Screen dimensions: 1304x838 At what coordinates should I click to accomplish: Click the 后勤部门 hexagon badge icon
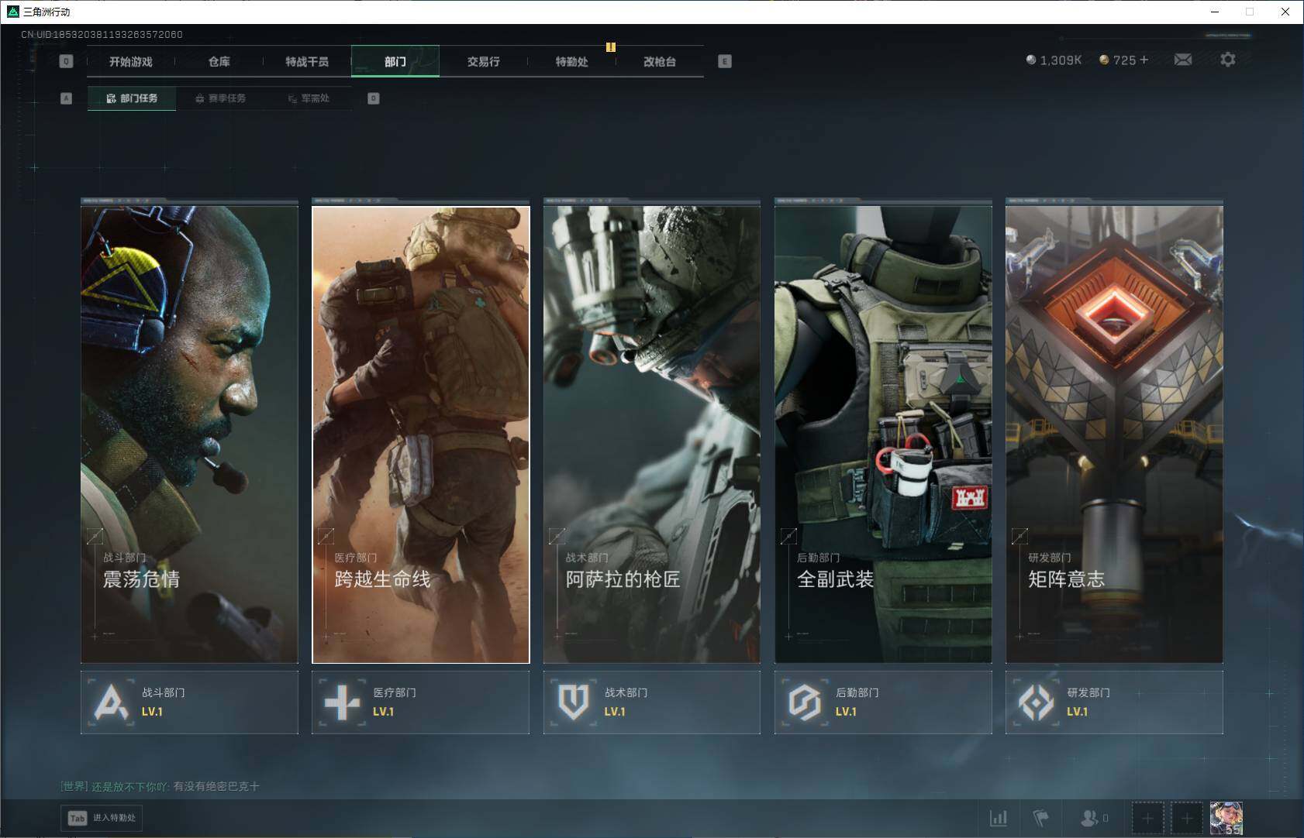(805, 702)
